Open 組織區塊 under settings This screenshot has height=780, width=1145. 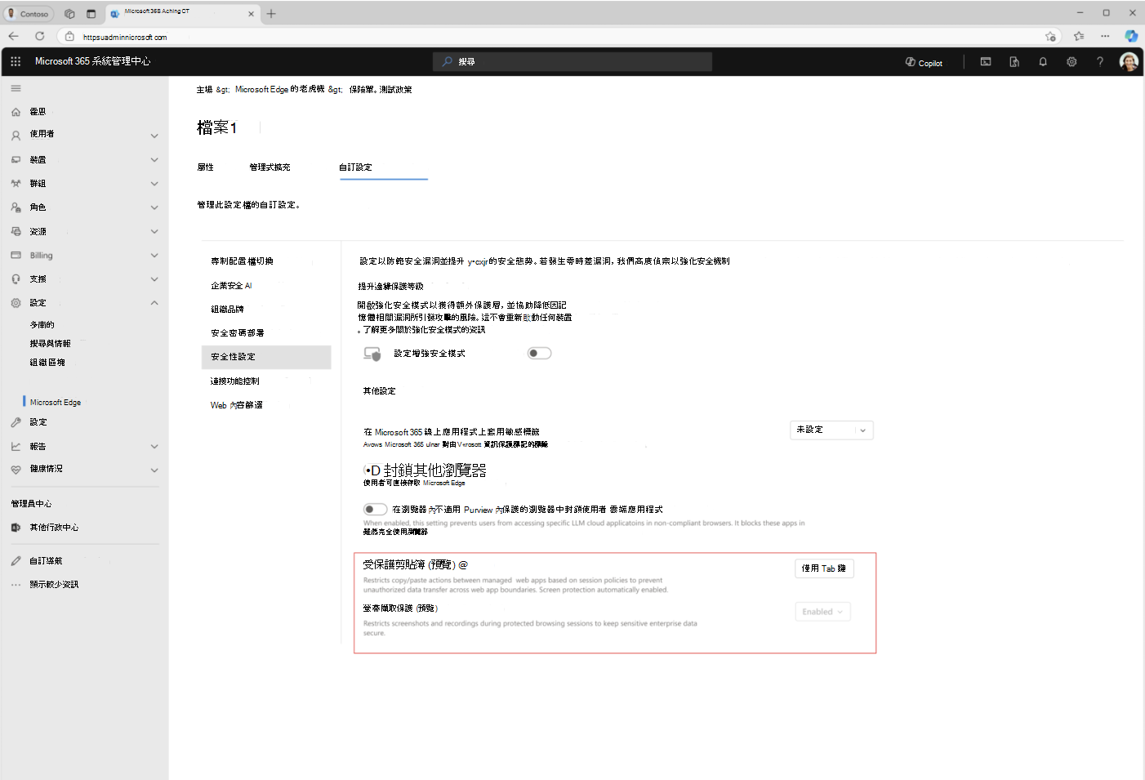point(47,363)
